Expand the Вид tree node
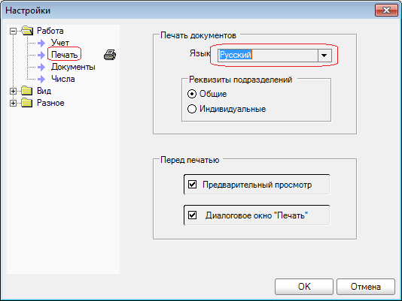 coord(13,91)
